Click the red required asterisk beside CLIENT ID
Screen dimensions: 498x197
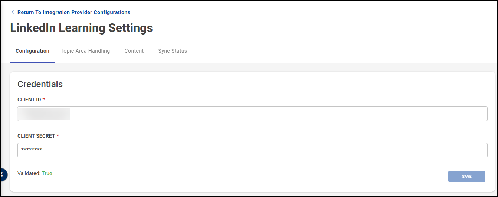coord(44,99)
